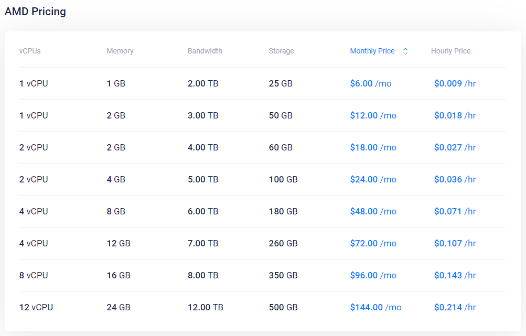
Task: Click the 12.00 TB bandwidth cell
Action: click(205, 307)
